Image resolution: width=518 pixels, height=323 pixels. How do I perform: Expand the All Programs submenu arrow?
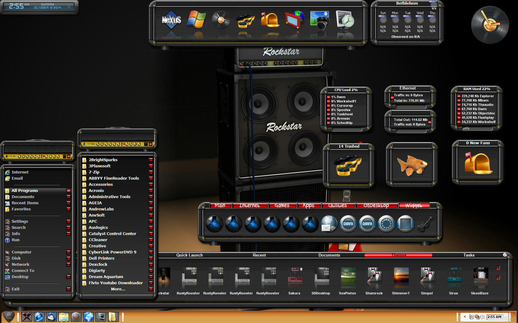[68, 191]
